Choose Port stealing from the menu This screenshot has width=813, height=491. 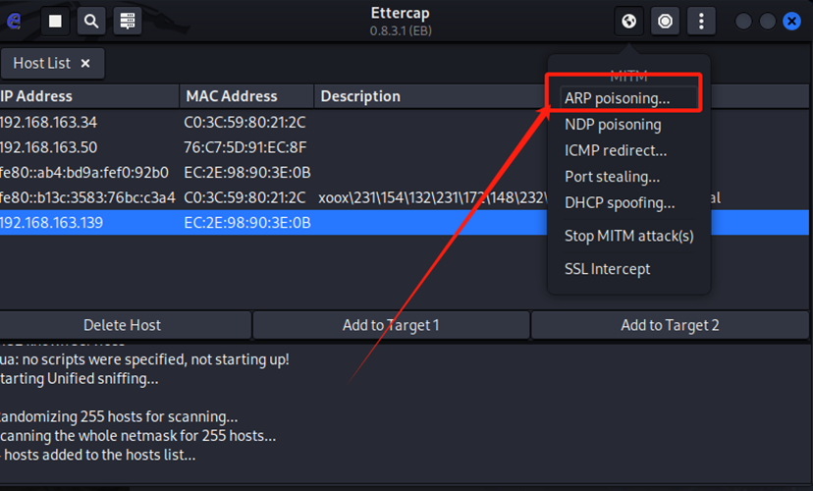point(613,177)
